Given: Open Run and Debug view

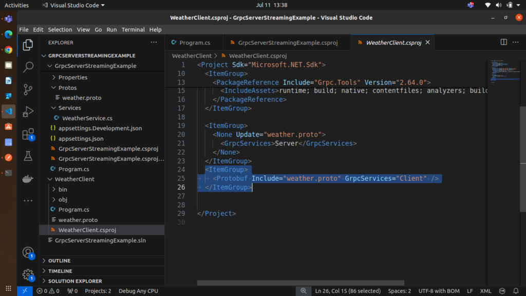Looking at the screenshot, I should coord(28,112).
